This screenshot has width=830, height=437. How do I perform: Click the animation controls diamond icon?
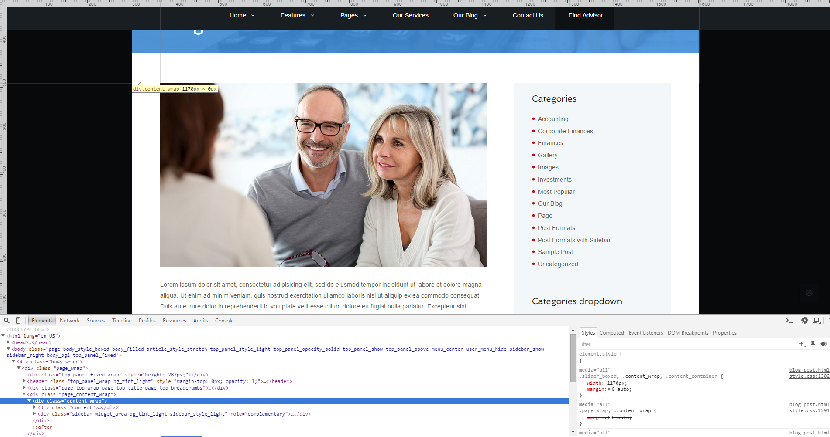coord(823,344)
